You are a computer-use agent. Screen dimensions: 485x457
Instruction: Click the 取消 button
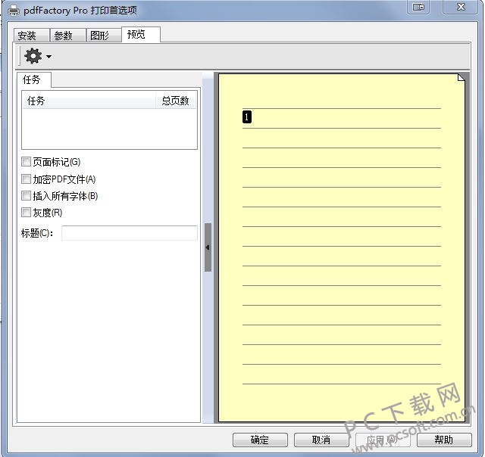[321, 440]
